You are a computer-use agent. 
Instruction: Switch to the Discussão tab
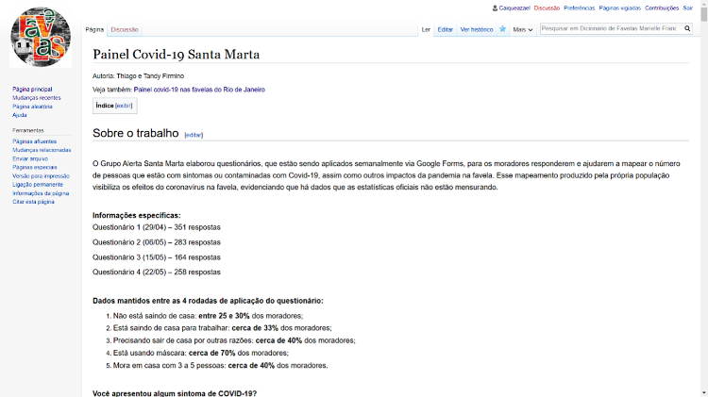(124, 29)
